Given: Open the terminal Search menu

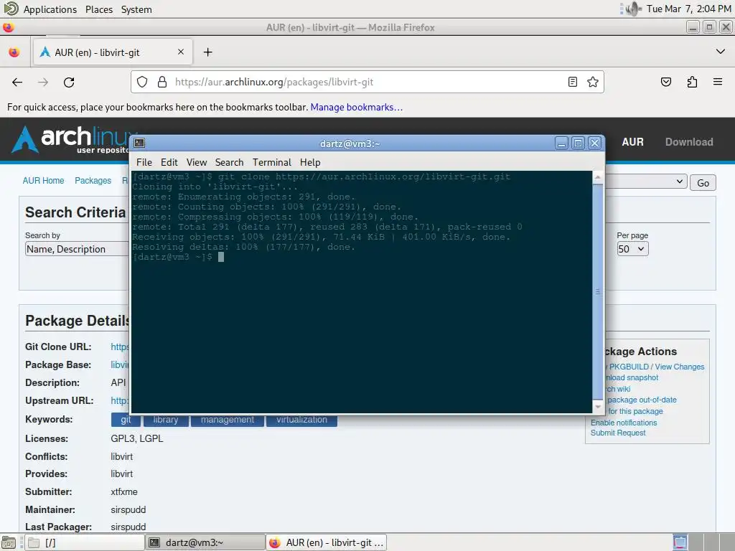Looking at the screenshot, I should (x=229, y=162).
